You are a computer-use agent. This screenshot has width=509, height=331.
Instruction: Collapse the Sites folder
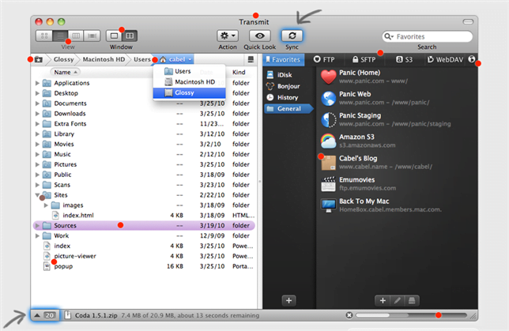(37, 195)
